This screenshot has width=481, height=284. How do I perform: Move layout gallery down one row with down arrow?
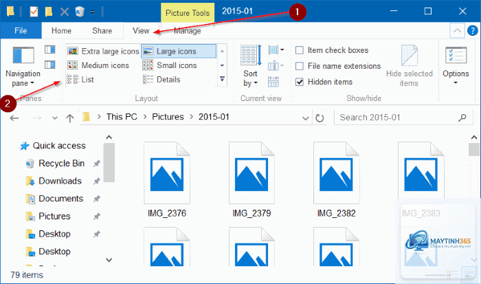pyautogui.click(x=222, y=65)
